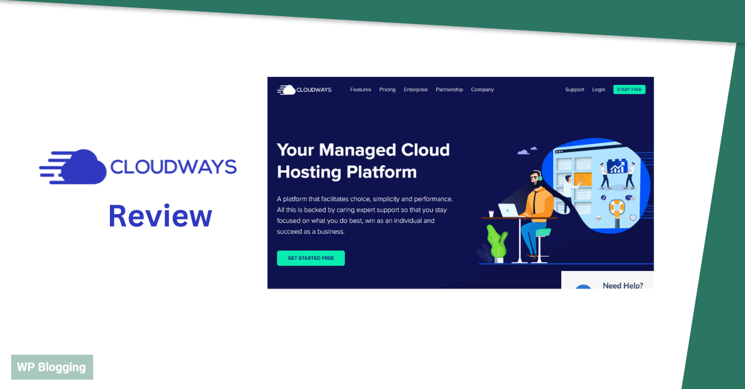Click the GET STARTED FREE button
This screenshot has height=389, width=745.
point(310,258)
